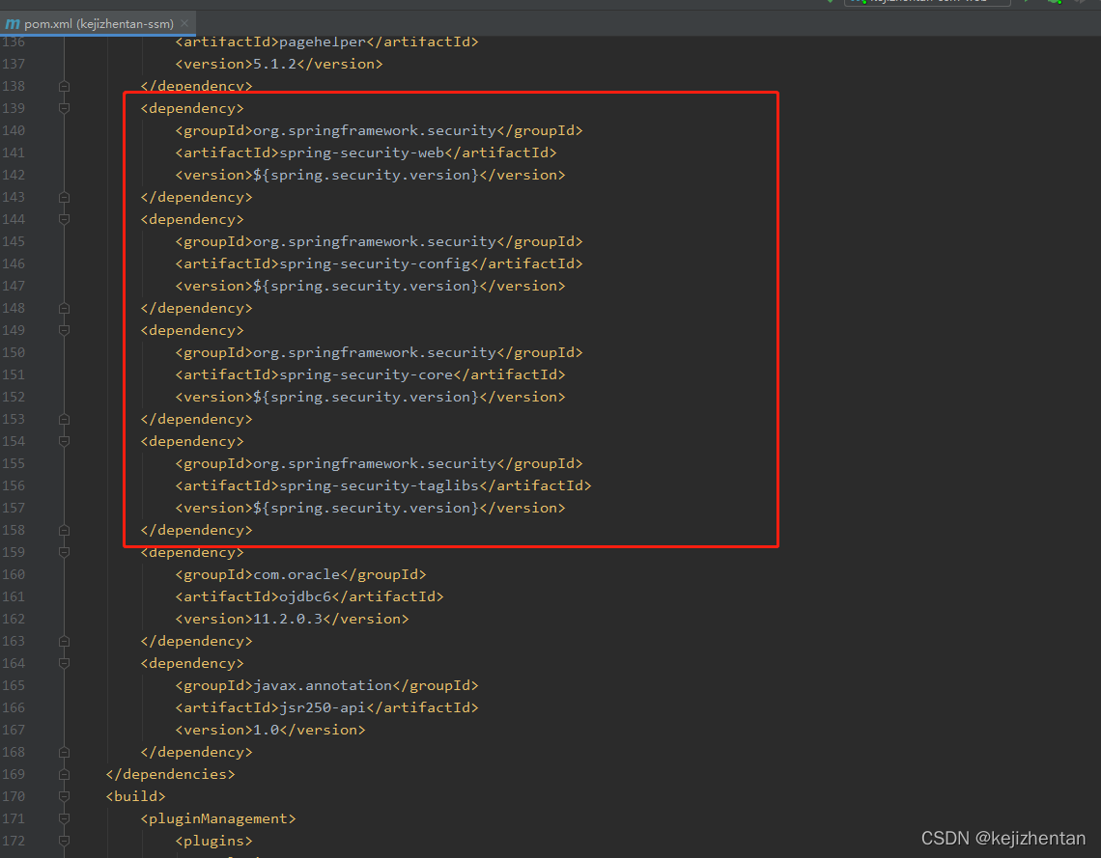Viewport: 1101px width, 858px height.
Task: Place cursor on version 5.1.2 line
Action: click(279, 64)
